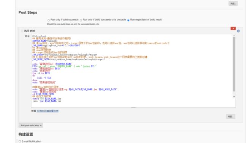247x143 pixels.
Task: Click scroll-up arrow of command editor
Action: click(234, 36)
